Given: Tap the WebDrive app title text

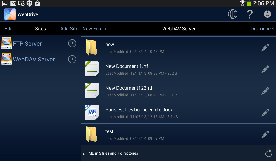Looking at the screenshot, I should pos(28,14).
